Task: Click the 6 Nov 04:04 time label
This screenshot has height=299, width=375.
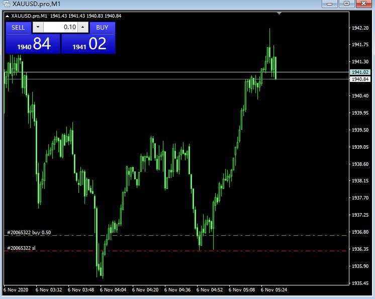Action: (x=113, y=289)
